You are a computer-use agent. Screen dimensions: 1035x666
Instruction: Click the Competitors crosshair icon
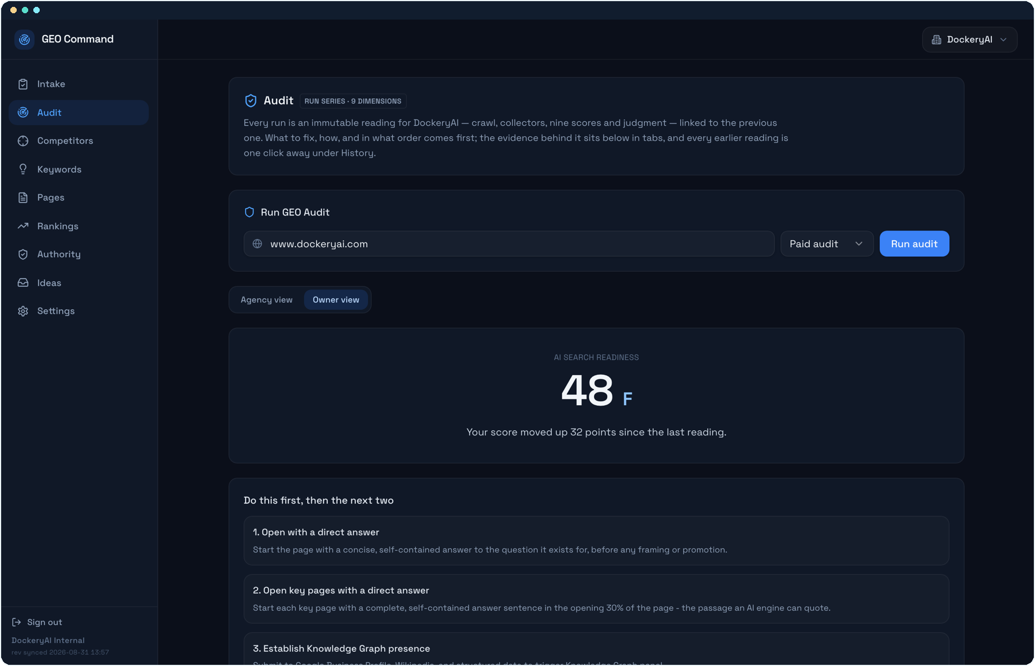(23, 141)
